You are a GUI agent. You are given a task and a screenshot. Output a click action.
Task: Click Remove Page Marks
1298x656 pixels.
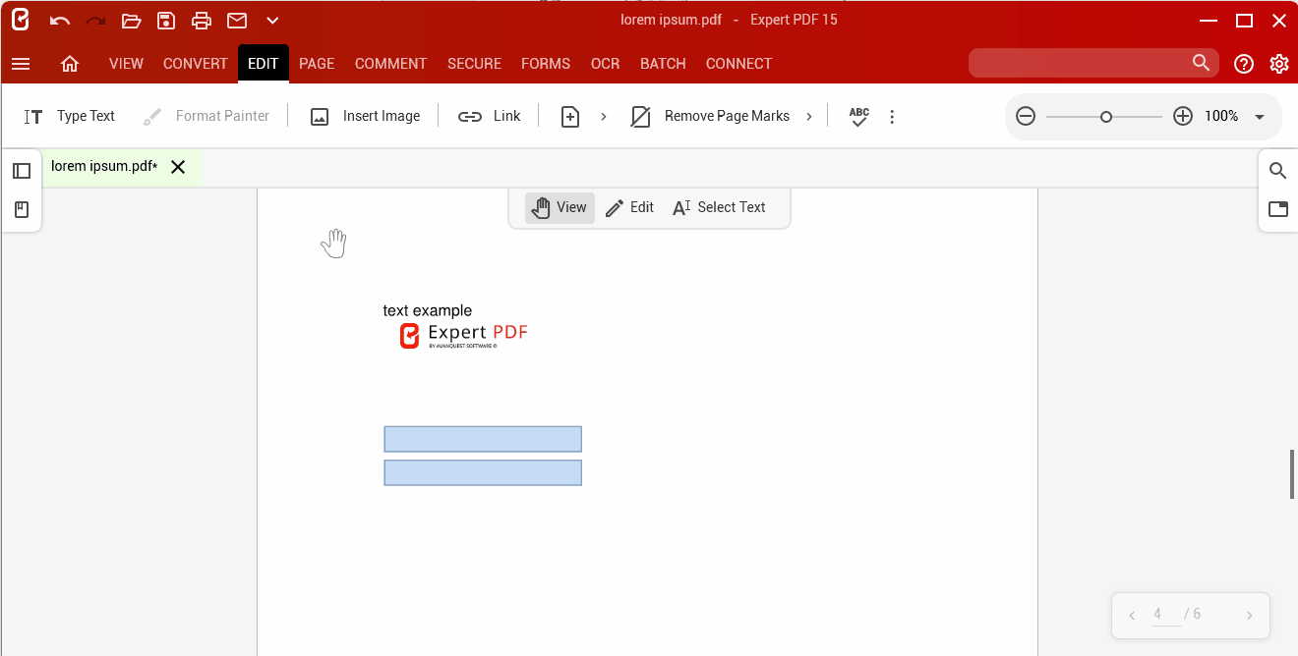[710, 116]
